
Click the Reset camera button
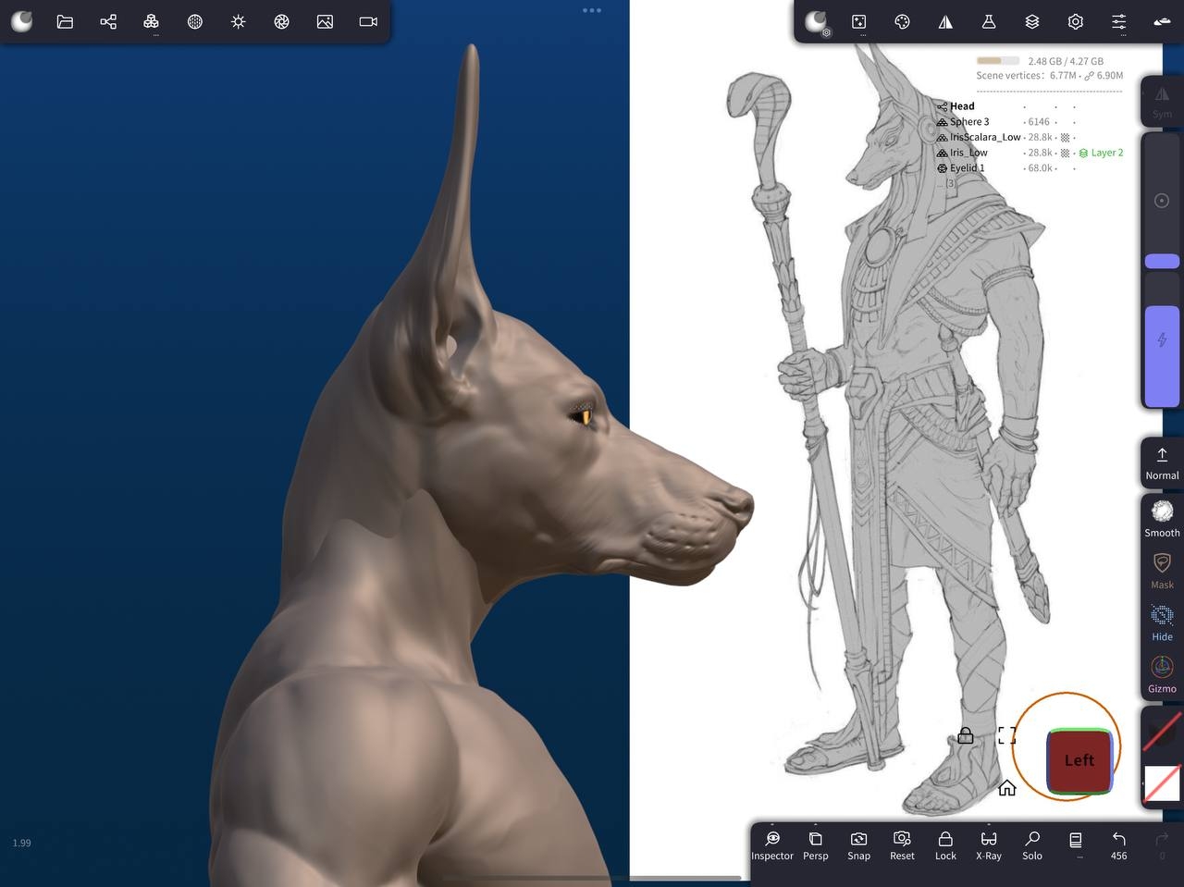(902, 844)
